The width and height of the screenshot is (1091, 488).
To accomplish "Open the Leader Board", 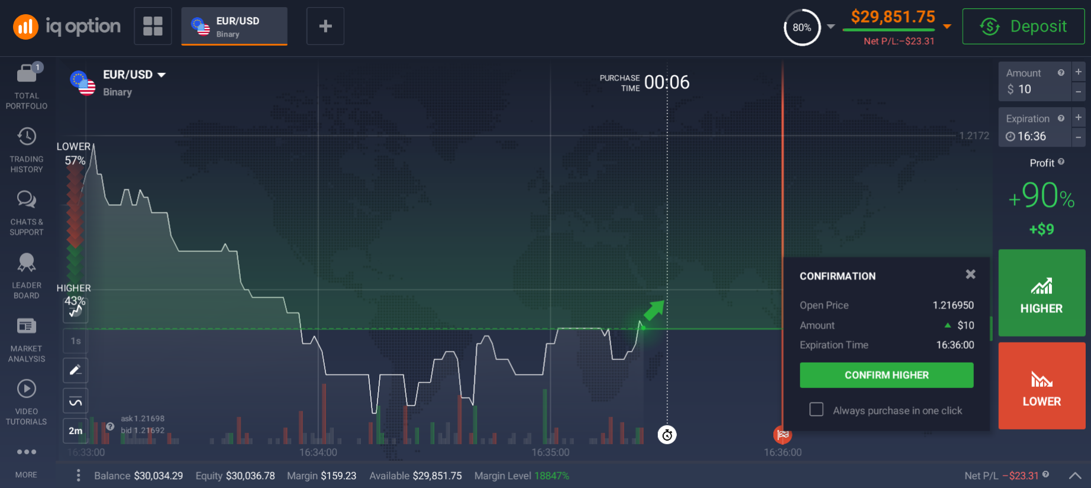I will pos(27,276).
